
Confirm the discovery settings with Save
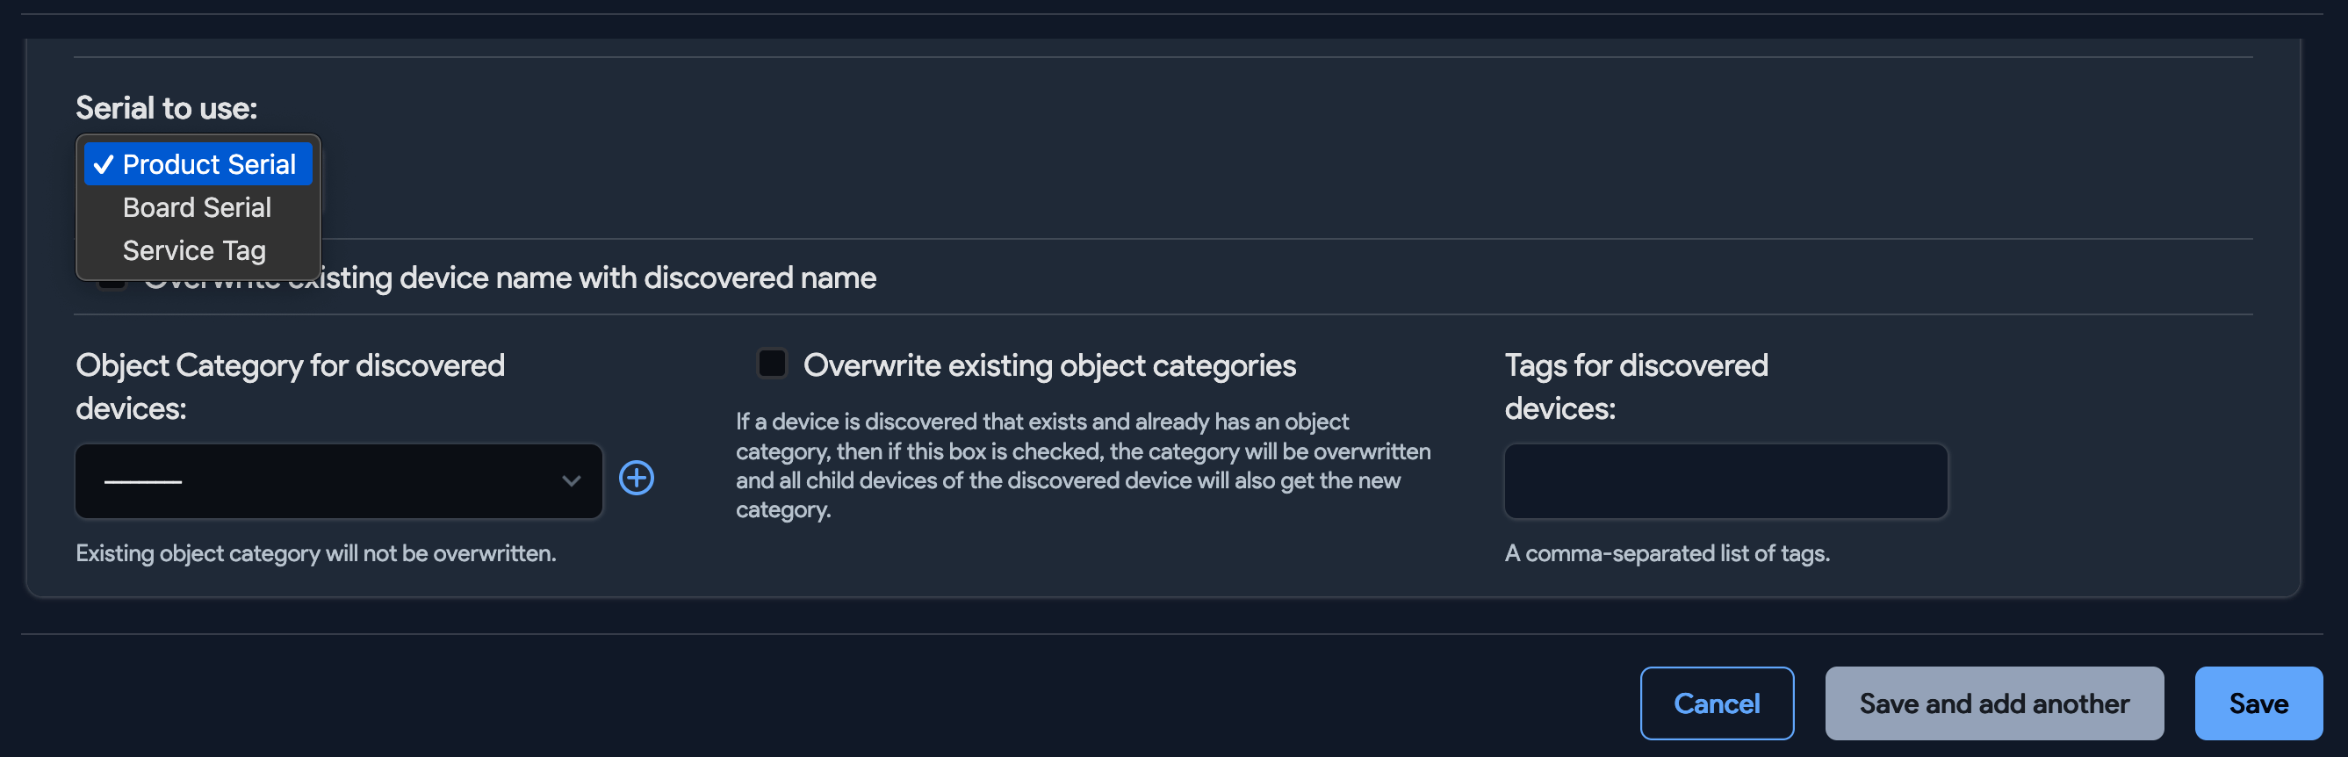click(x=2258, y=703)
